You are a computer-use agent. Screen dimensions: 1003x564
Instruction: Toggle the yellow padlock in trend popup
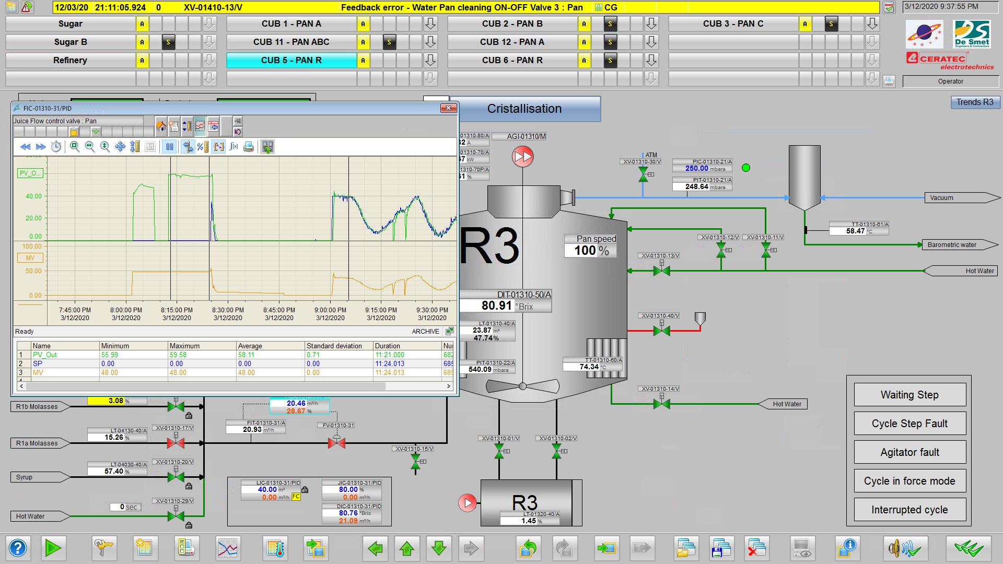pyautogui.click(x=74, y=132)
